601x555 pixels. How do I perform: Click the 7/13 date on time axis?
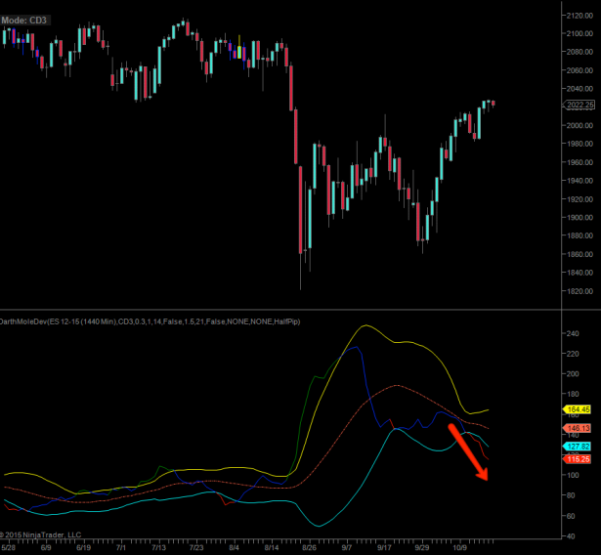(157, 548)
